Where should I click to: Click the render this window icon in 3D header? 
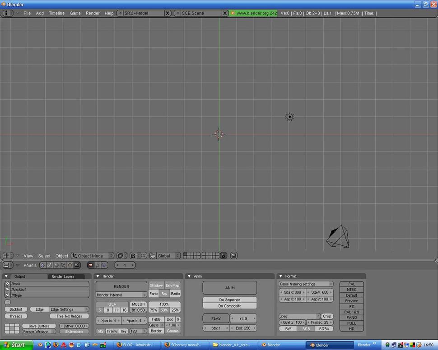click(x=234, y=256)
